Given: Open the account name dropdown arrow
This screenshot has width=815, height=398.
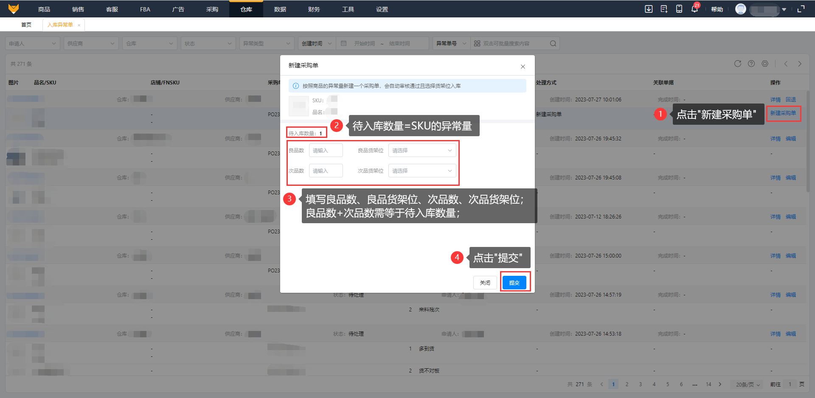Looking at the screenshot, I should 784,9.
